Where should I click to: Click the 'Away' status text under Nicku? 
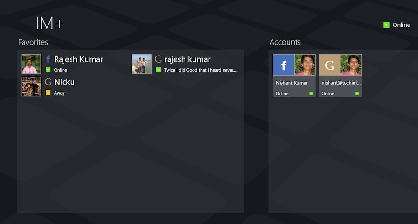[59, 93]
